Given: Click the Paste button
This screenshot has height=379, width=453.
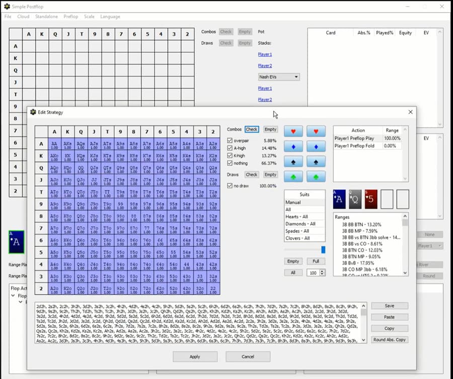Looking at the screenshot, I should tap(390, 317).
